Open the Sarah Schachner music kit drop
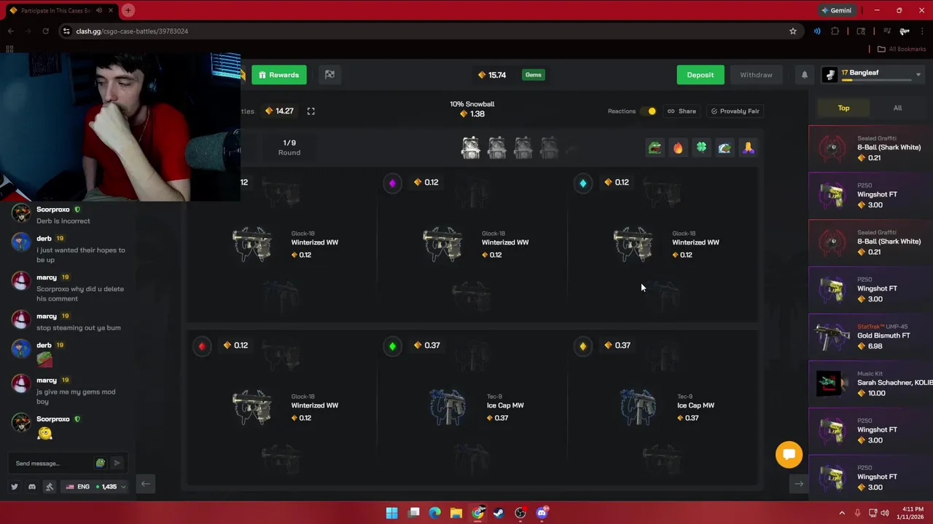The height and width of the screenshot is (524, 933). click(870, 384)
